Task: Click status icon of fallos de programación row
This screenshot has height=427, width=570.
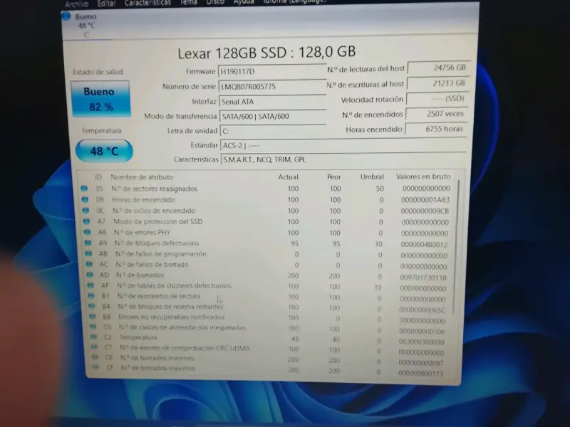Action: tap(88, 254)
